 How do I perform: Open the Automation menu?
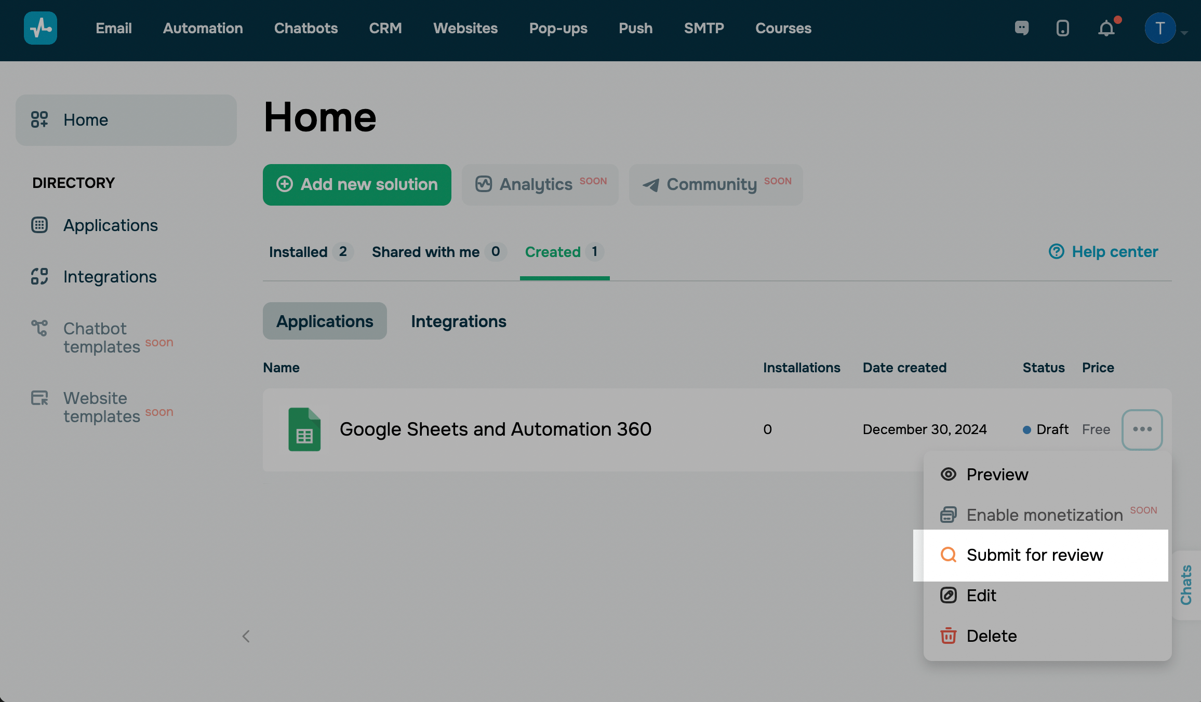[x=203, y=28]
